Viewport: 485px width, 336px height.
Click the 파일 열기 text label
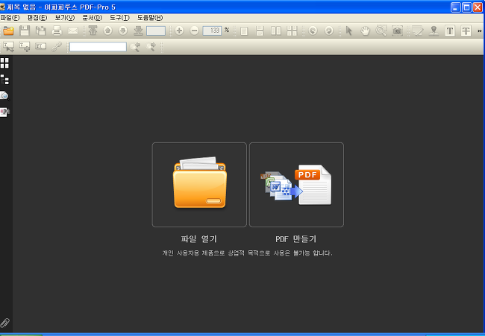tap(199, 239)
